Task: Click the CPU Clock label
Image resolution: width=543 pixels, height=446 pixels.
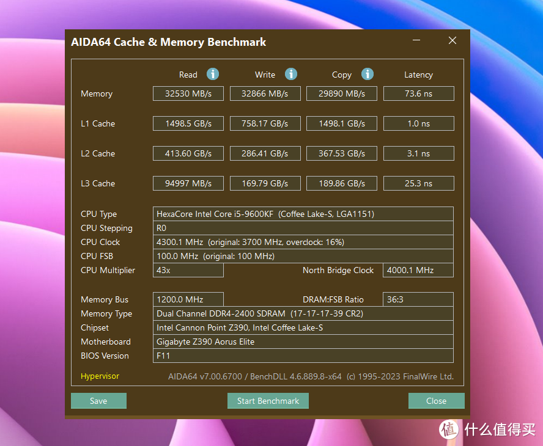Action: tap(100, 242)
